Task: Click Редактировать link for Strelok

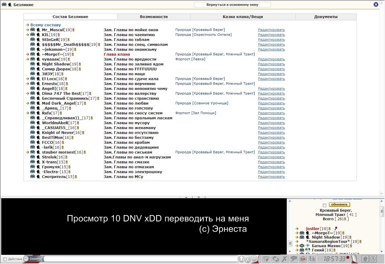Action: 271,157
